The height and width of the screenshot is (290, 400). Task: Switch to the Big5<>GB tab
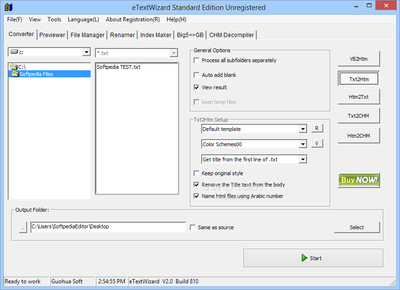tap(190, 35)
